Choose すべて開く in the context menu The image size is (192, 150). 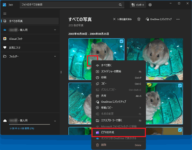[119, 65]
